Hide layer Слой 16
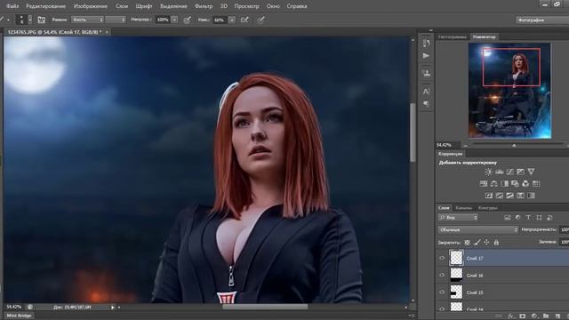The height and width of the screenshot is (320, 569). pos(442,275)
